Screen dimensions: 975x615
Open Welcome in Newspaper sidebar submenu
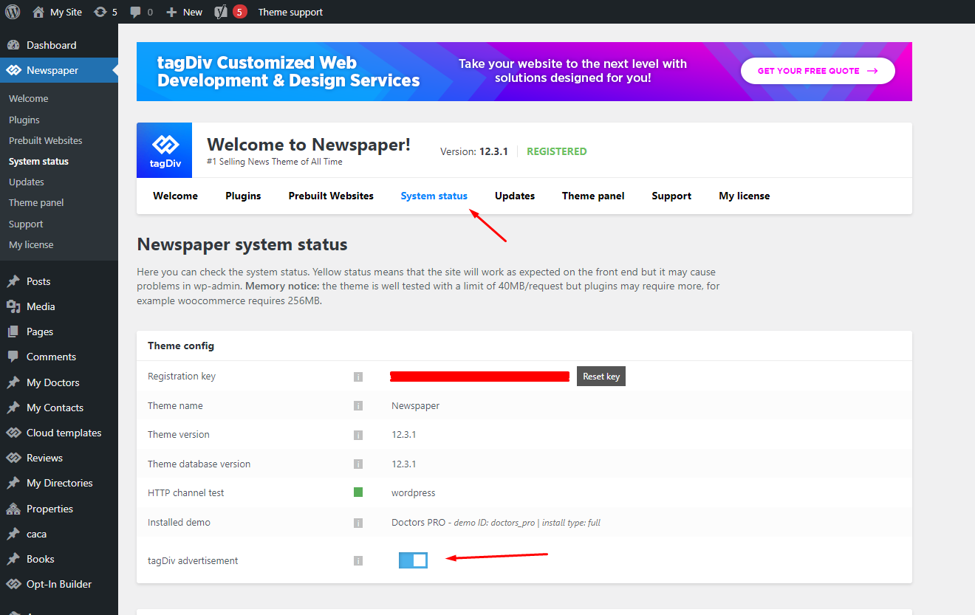point(29,98)
